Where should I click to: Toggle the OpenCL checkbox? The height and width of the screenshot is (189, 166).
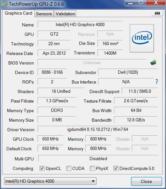pos(42,168)
